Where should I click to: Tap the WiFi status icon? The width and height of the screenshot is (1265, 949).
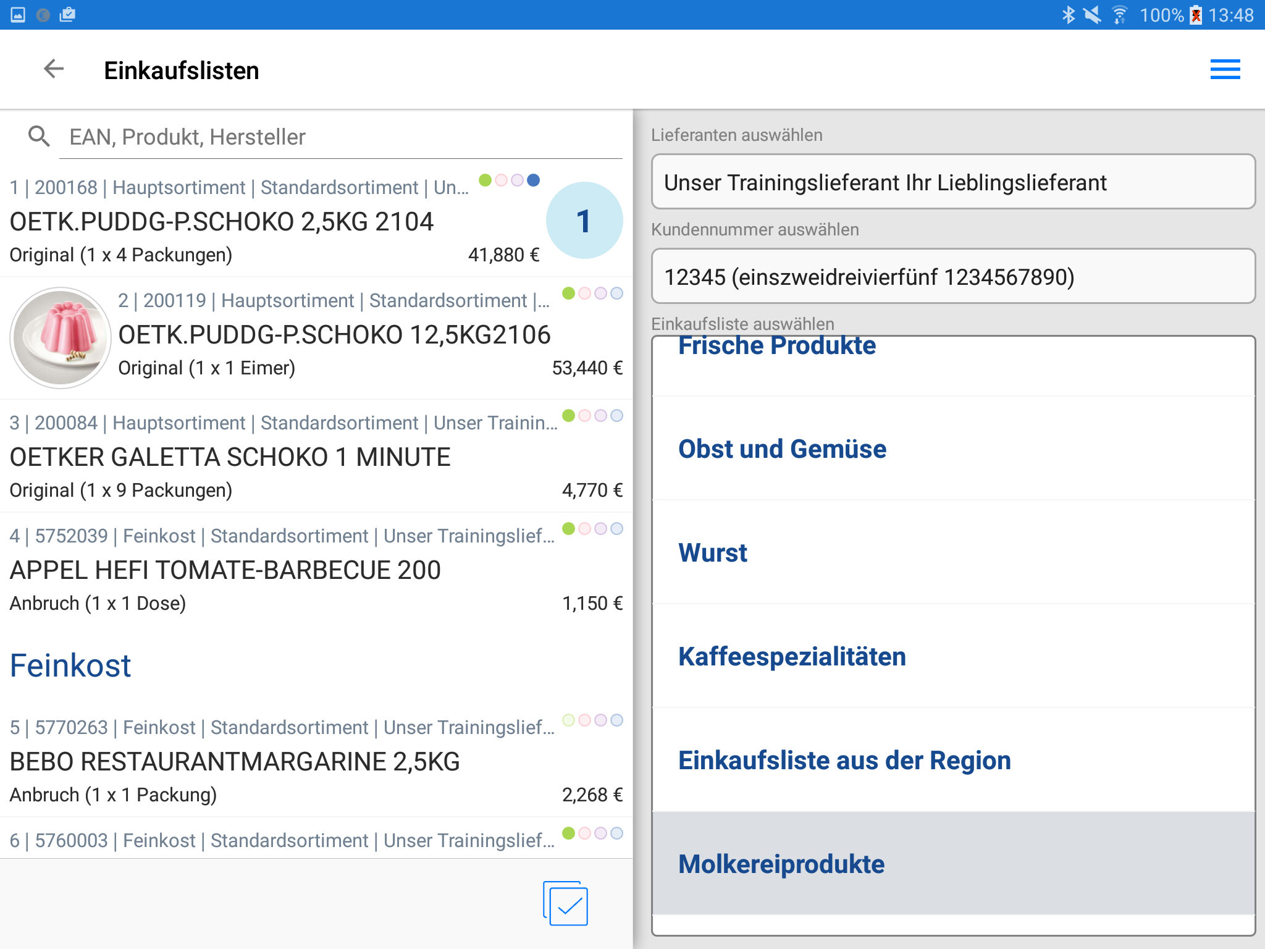coord(1120,15)
